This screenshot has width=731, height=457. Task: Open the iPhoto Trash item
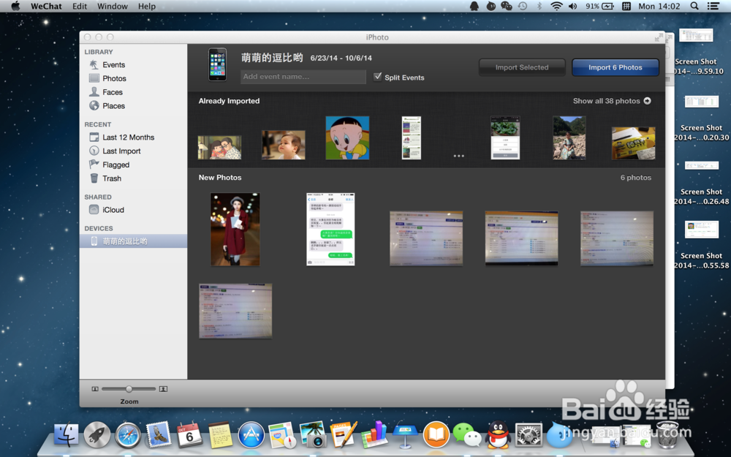point(112,178)
